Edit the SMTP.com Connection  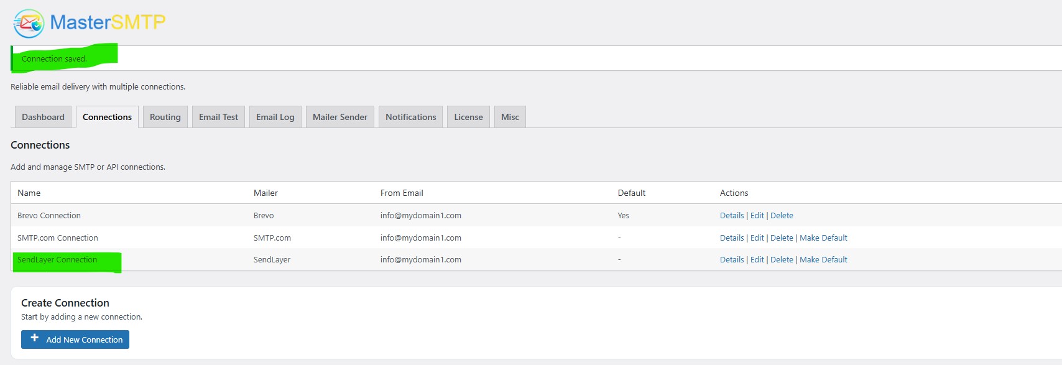pyautogui.click(x=757, y=238)
